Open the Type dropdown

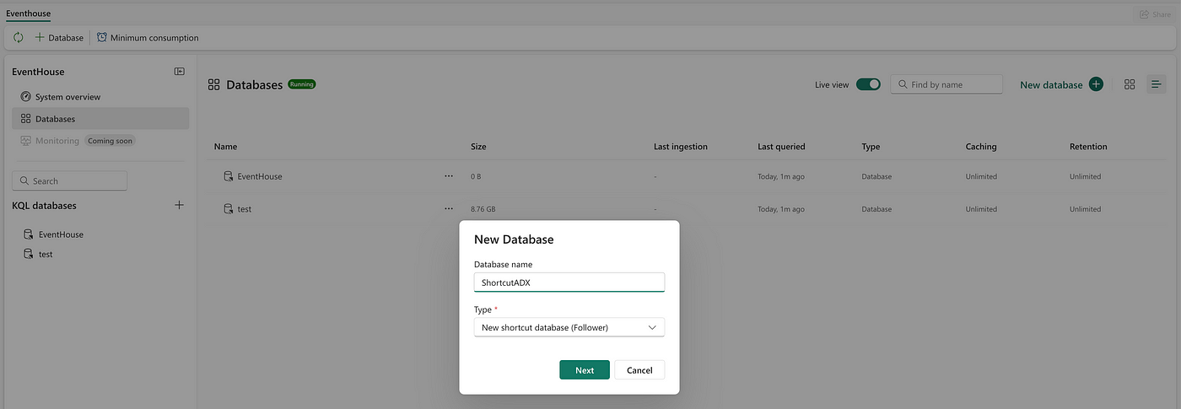[569, 327]
